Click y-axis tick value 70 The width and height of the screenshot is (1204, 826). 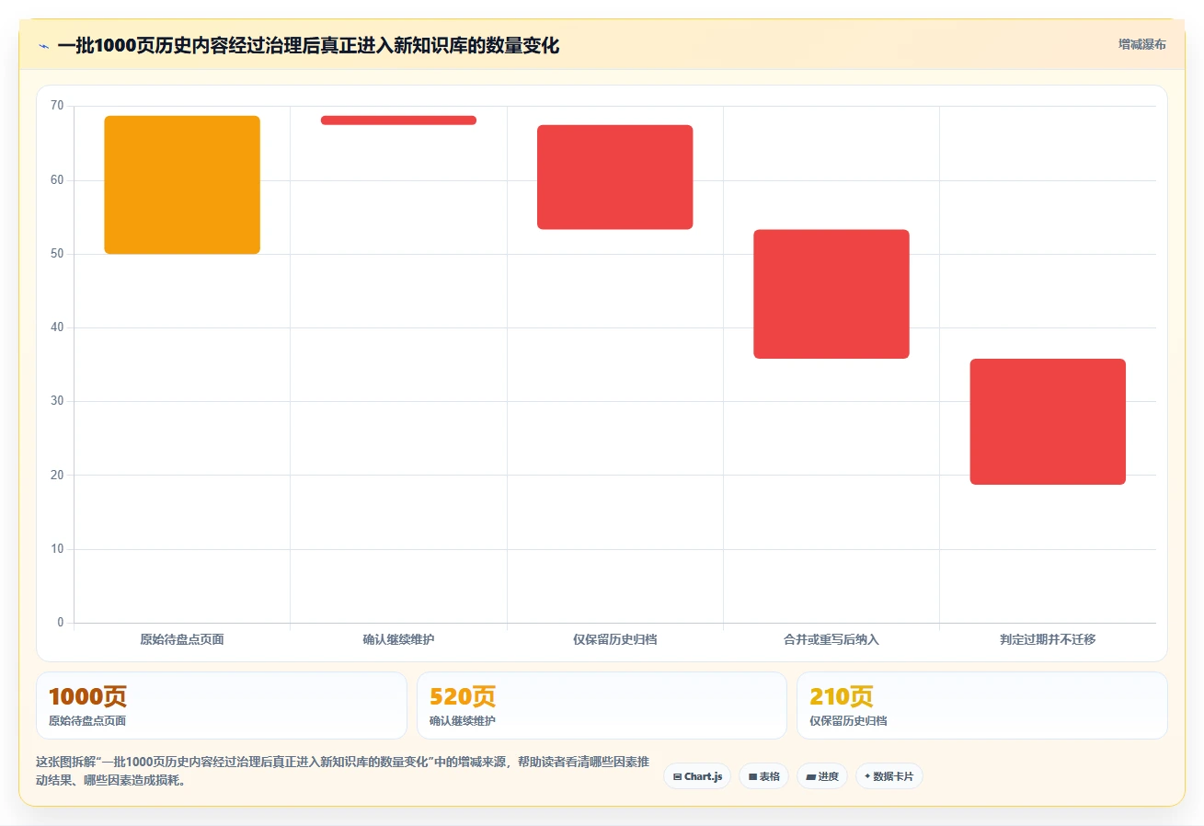57,106
